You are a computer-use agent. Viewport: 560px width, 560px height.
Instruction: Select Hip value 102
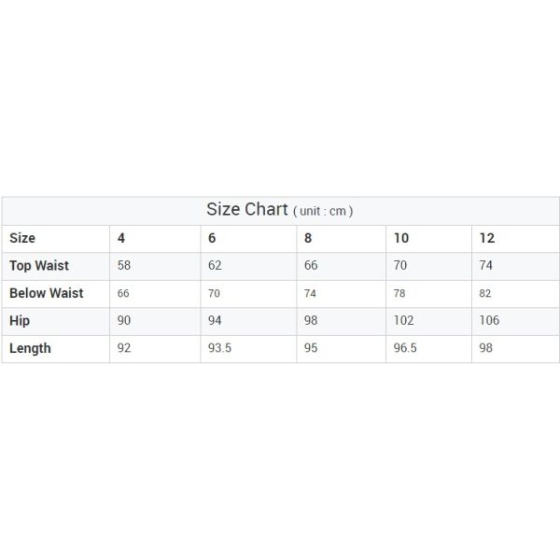tap(404, 320)
